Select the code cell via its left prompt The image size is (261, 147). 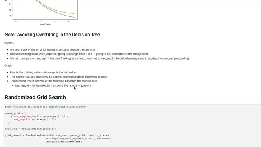pos(2,107)
